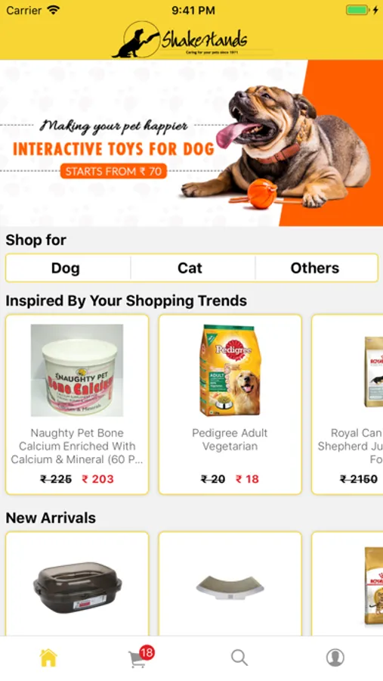Select the Others category tab
Screen dimensions: 383x681
[x=315, y=268]
